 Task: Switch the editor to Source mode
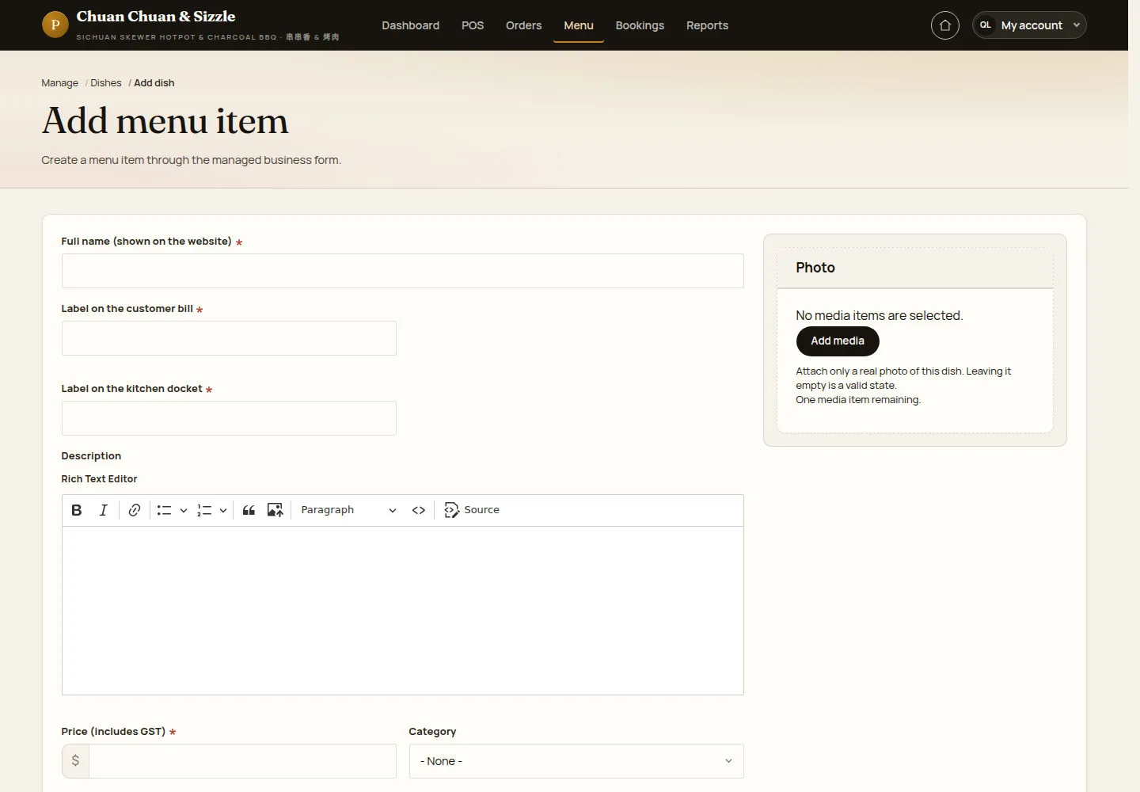pos(472,510)
